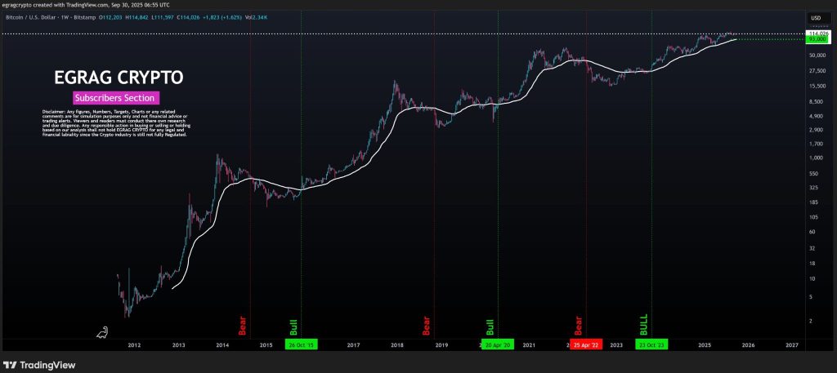Click the disclaimer paragraph text
The image size is (837, 373).
[114, 122]
